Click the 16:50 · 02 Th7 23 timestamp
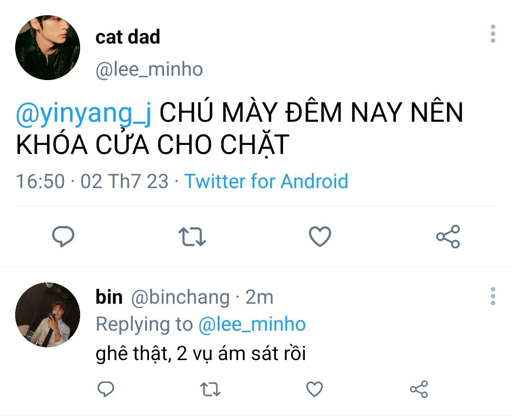The height and width of the screenshot is (416, 512). [92, 181]
